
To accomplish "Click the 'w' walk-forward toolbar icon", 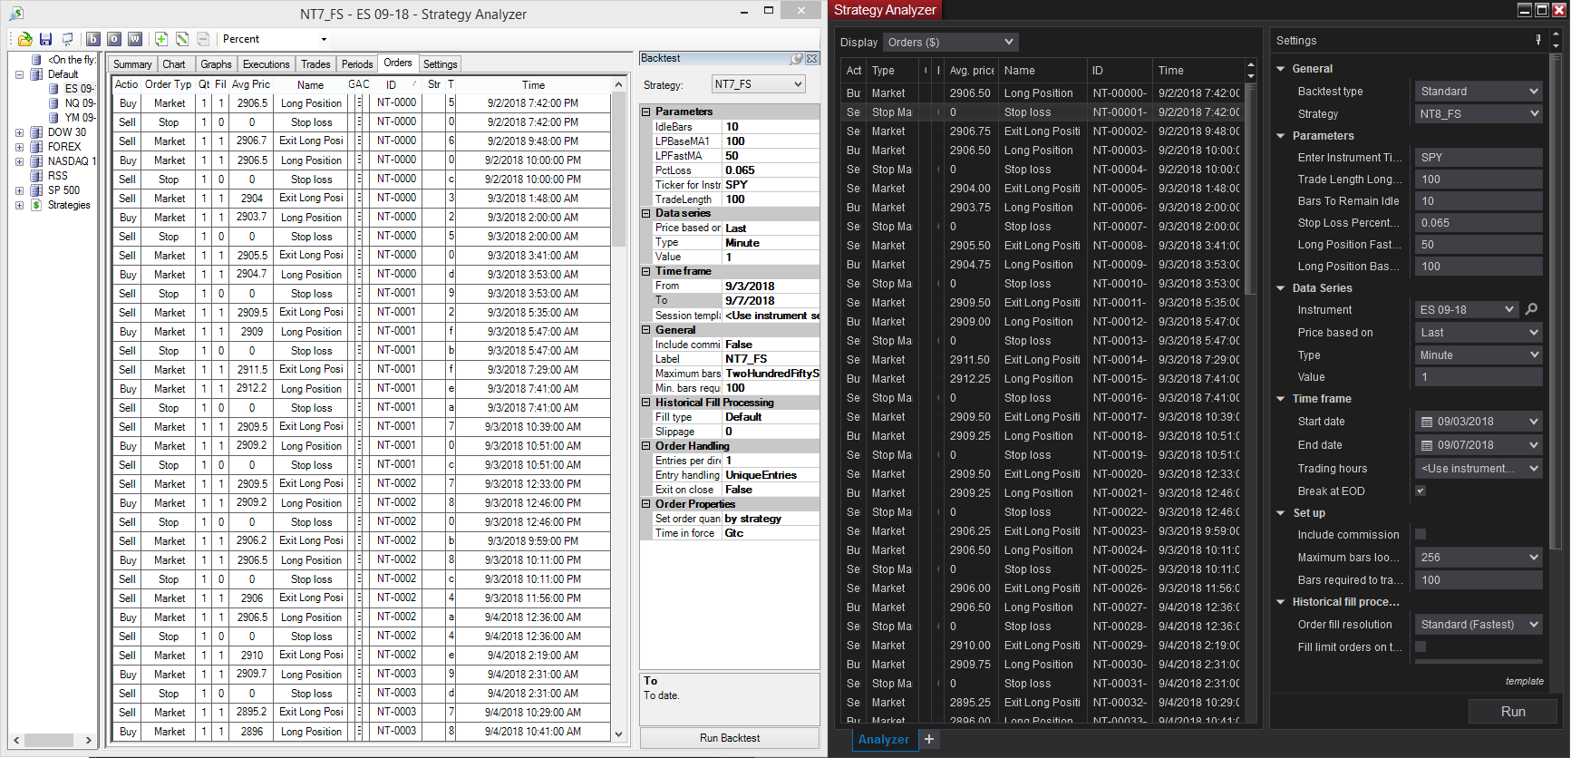I will click(135, 39).
